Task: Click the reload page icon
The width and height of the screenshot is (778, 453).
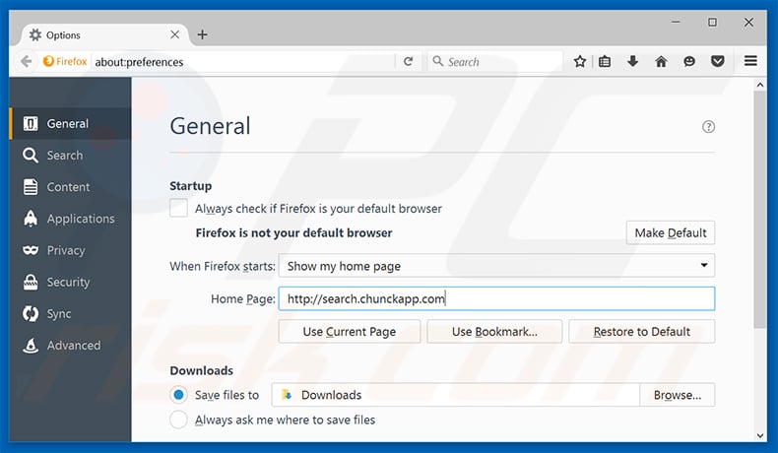Action: click(409, 61)
